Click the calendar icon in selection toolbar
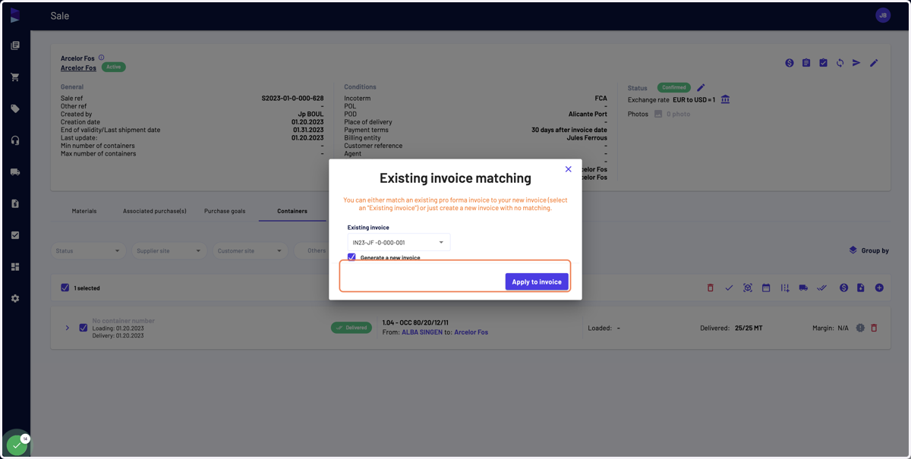Viewport: 911px width, 459px height. pyautogui.click(x=766, y=288)
